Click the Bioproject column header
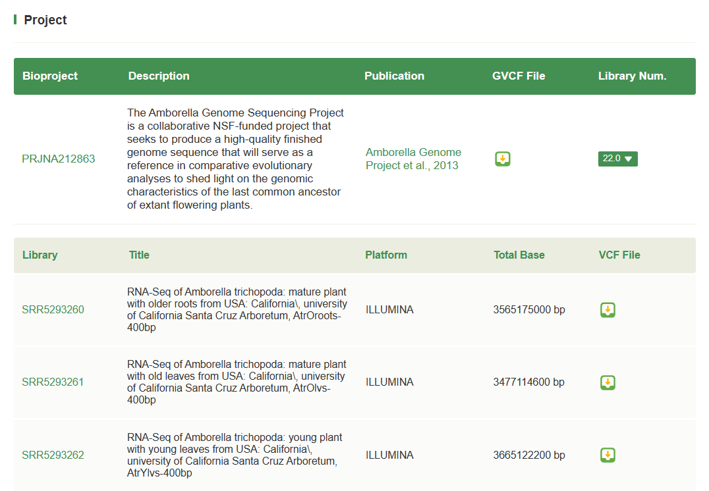 click(50, 76)
